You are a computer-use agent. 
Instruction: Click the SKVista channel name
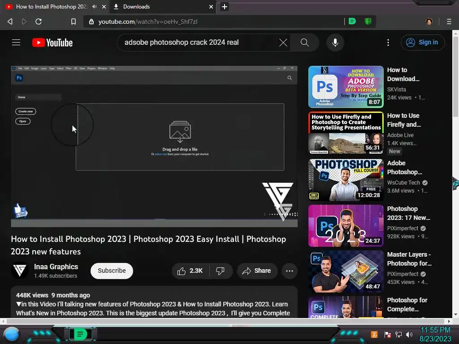[x=396, y=89]
